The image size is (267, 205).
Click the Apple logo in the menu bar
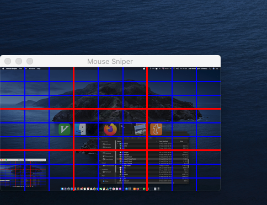tap(3, 68)
